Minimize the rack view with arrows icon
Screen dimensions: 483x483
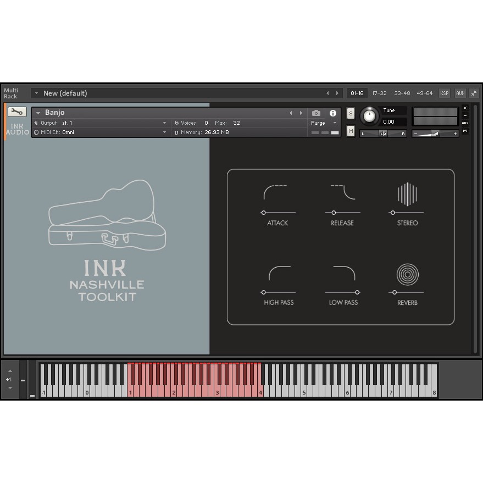tap(474, 93)
